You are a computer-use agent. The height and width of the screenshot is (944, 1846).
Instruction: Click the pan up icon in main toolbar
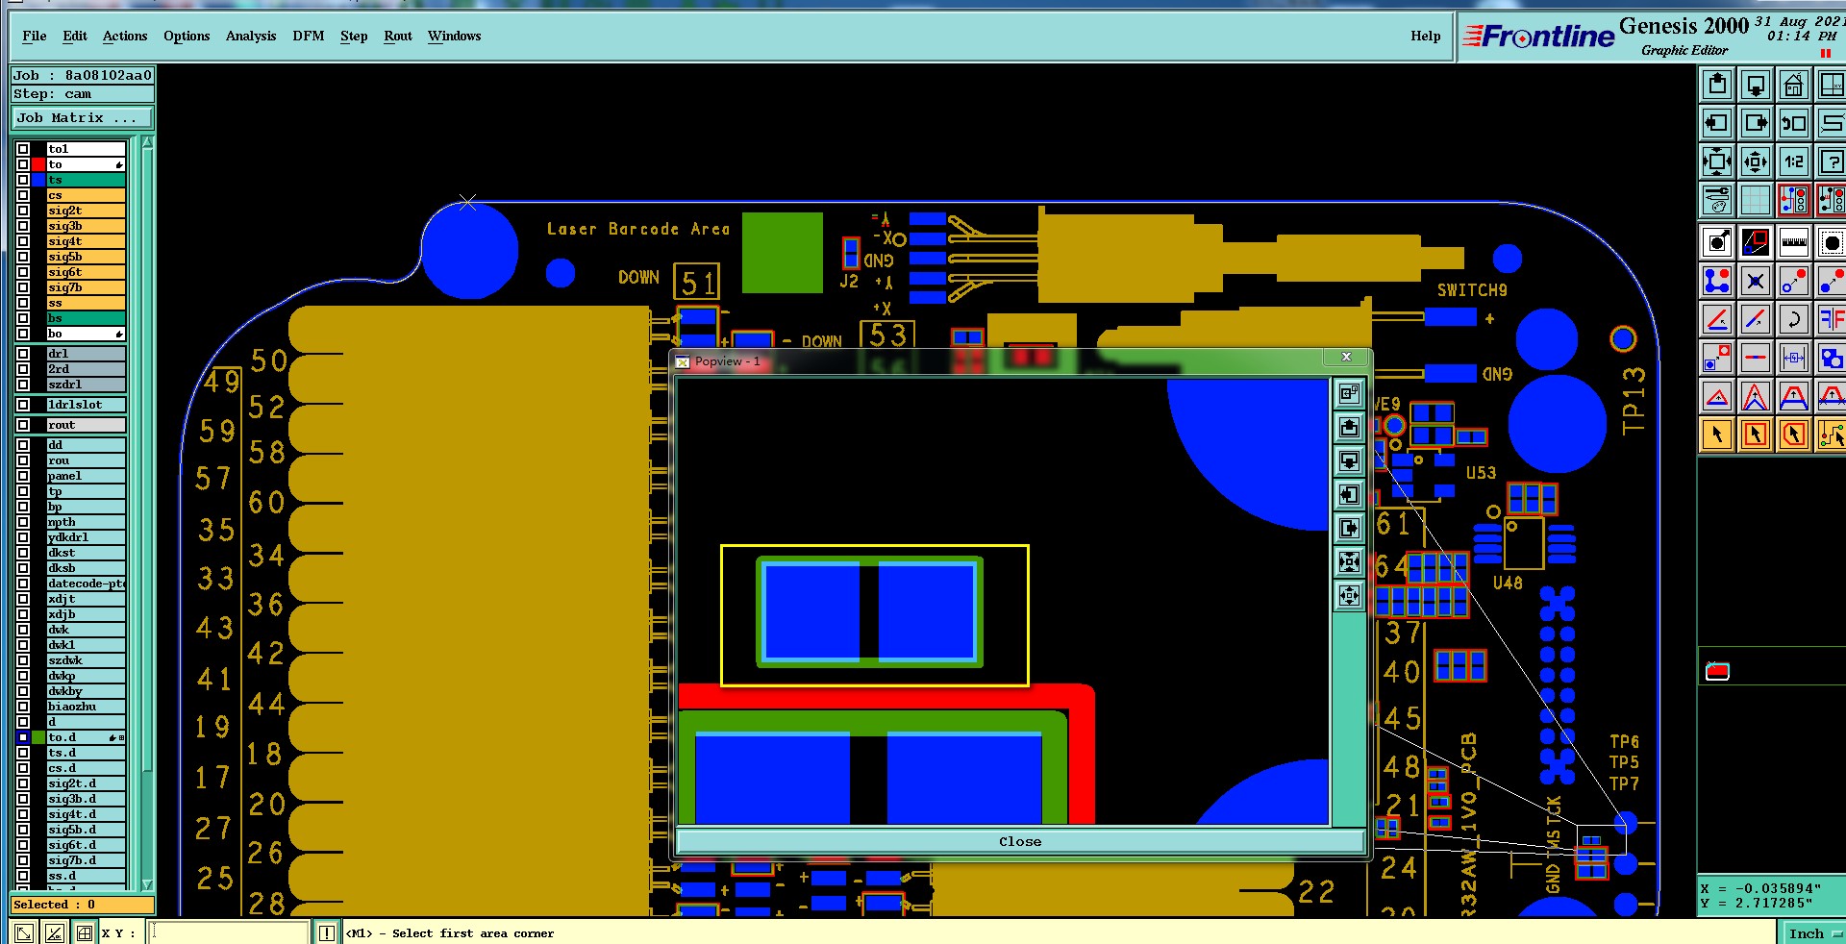pos(1717,85)
